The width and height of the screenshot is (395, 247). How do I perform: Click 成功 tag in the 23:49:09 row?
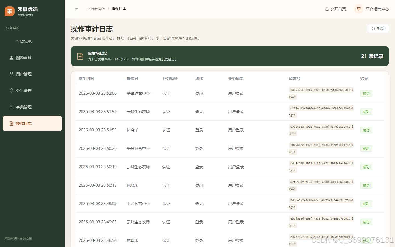click(366, 204)
